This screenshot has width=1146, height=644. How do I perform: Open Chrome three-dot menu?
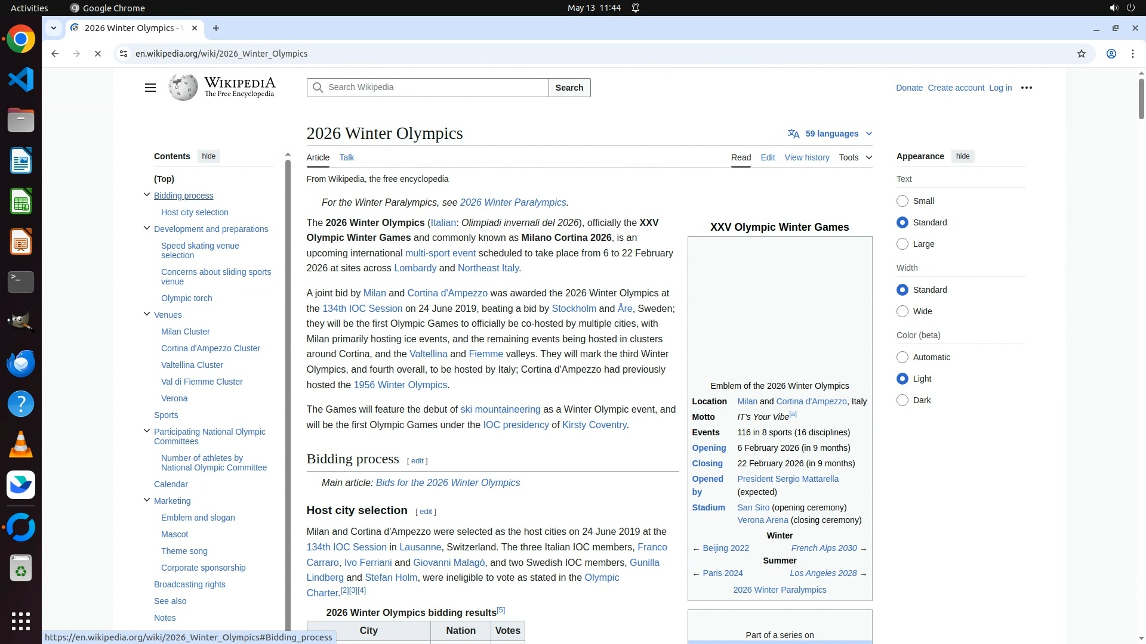(x=1132, y=54)
